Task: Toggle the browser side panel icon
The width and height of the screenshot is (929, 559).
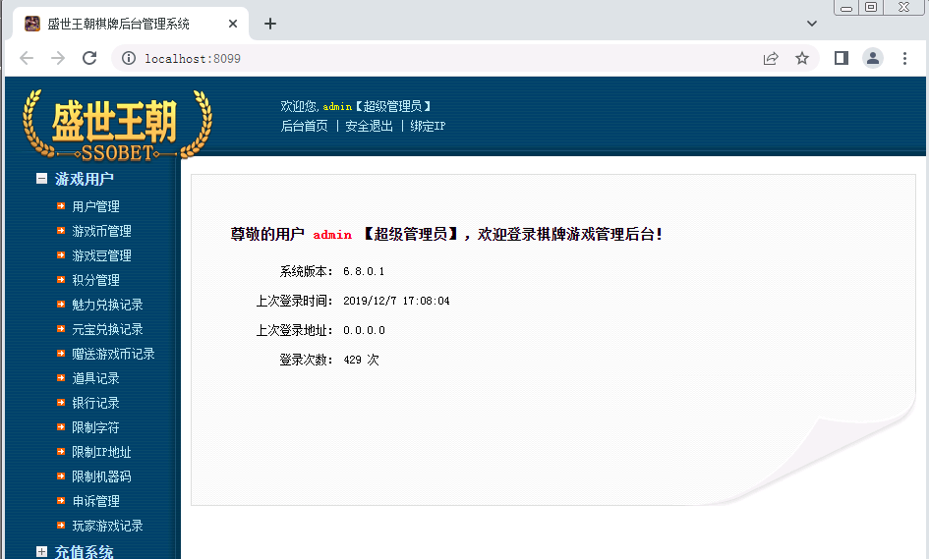Action: click(841, 58)
